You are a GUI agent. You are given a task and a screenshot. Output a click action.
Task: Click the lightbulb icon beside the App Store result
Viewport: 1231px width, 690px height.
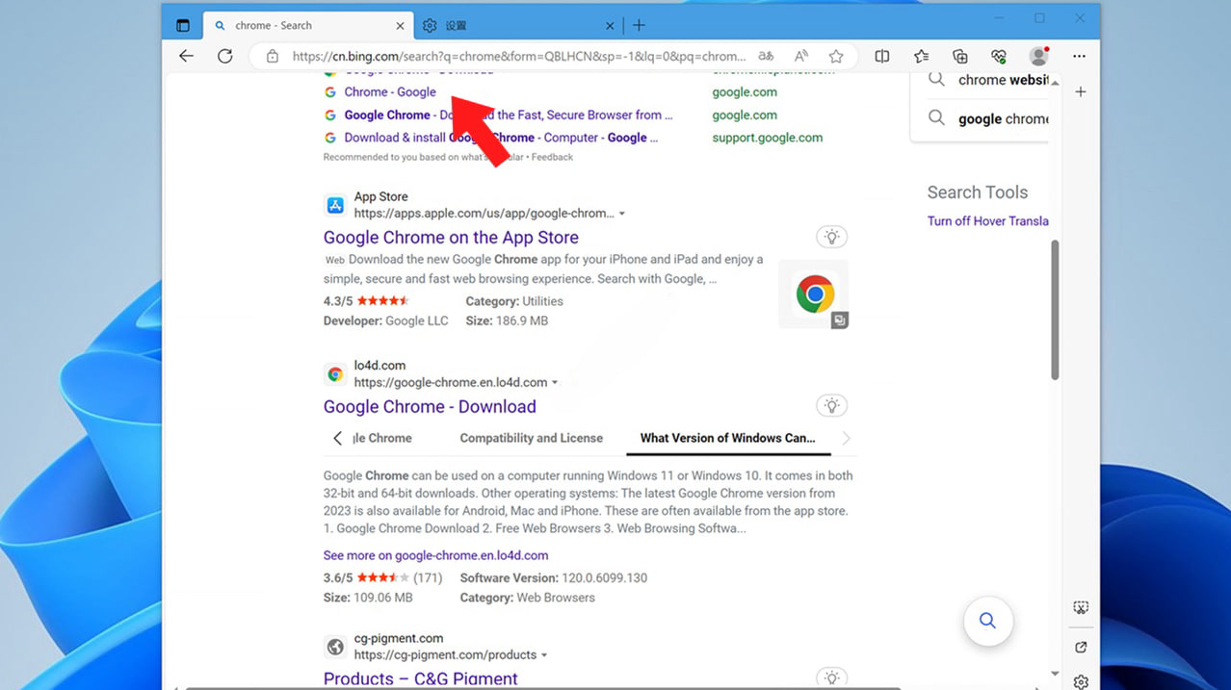(831, 237)
